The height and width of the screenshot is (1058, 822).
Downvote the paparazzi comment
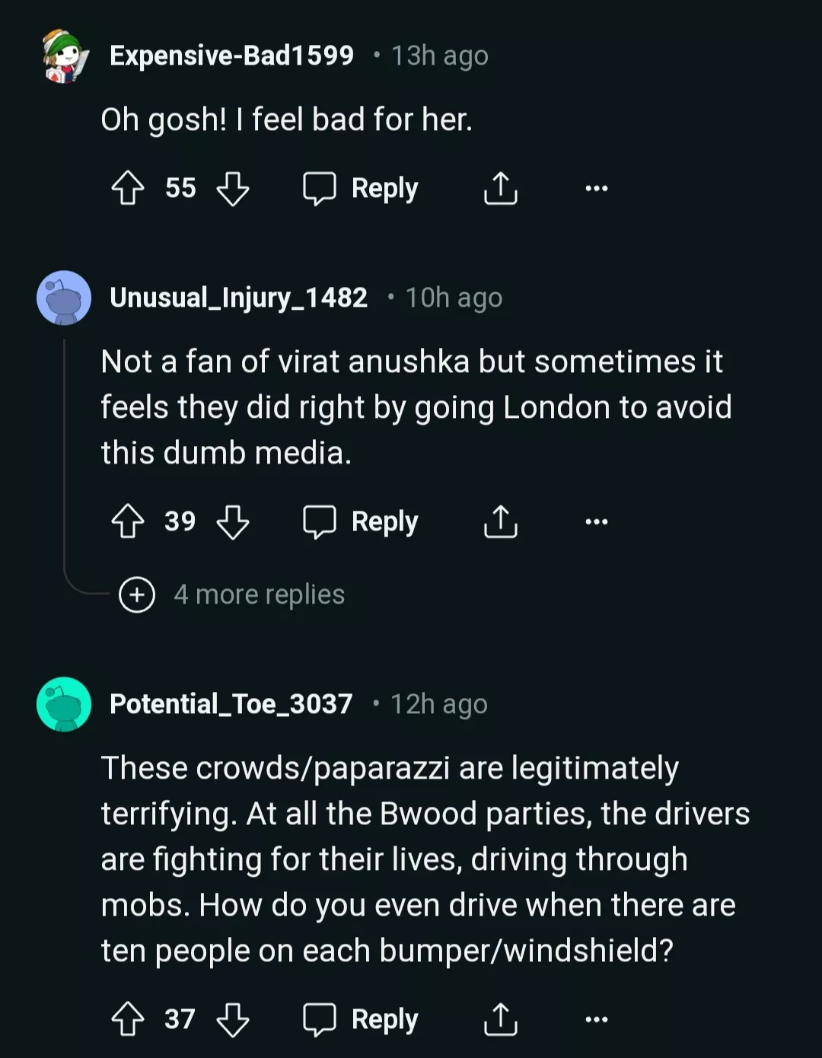coord(233,1019)
